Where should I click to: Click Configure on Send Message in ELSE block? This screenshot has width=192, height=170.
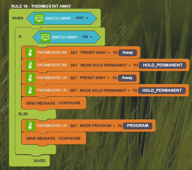point(69,138)
